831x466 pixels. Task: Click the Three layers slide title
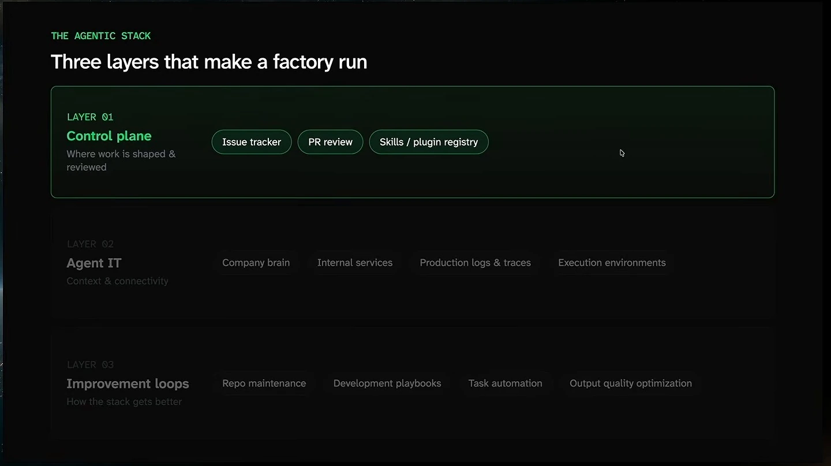209,62
